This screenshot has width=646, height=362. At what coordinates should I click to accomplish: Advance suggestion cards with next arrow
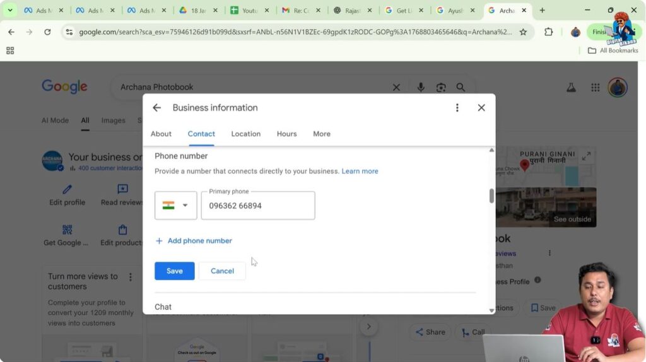point(368,327)
